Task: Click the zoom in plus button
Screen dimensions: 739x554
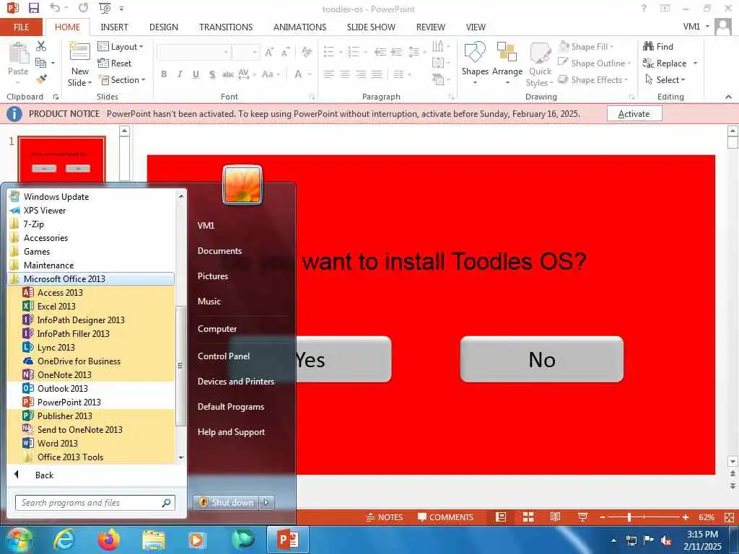Action: 685,517
